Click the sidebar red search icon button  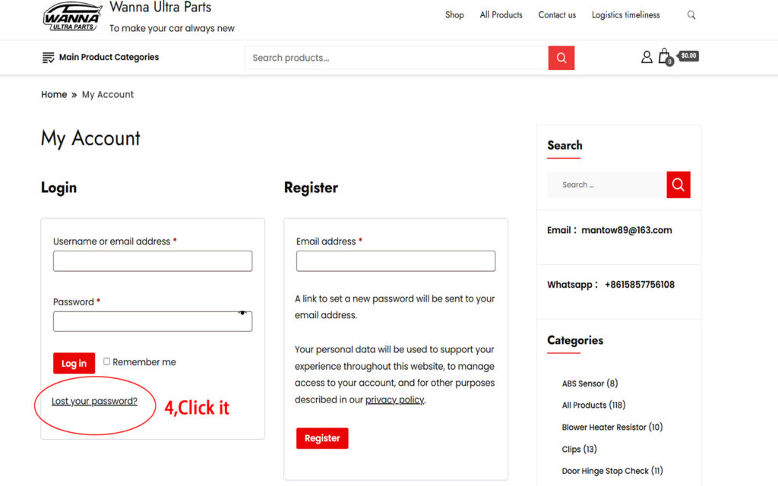[678, 185]
